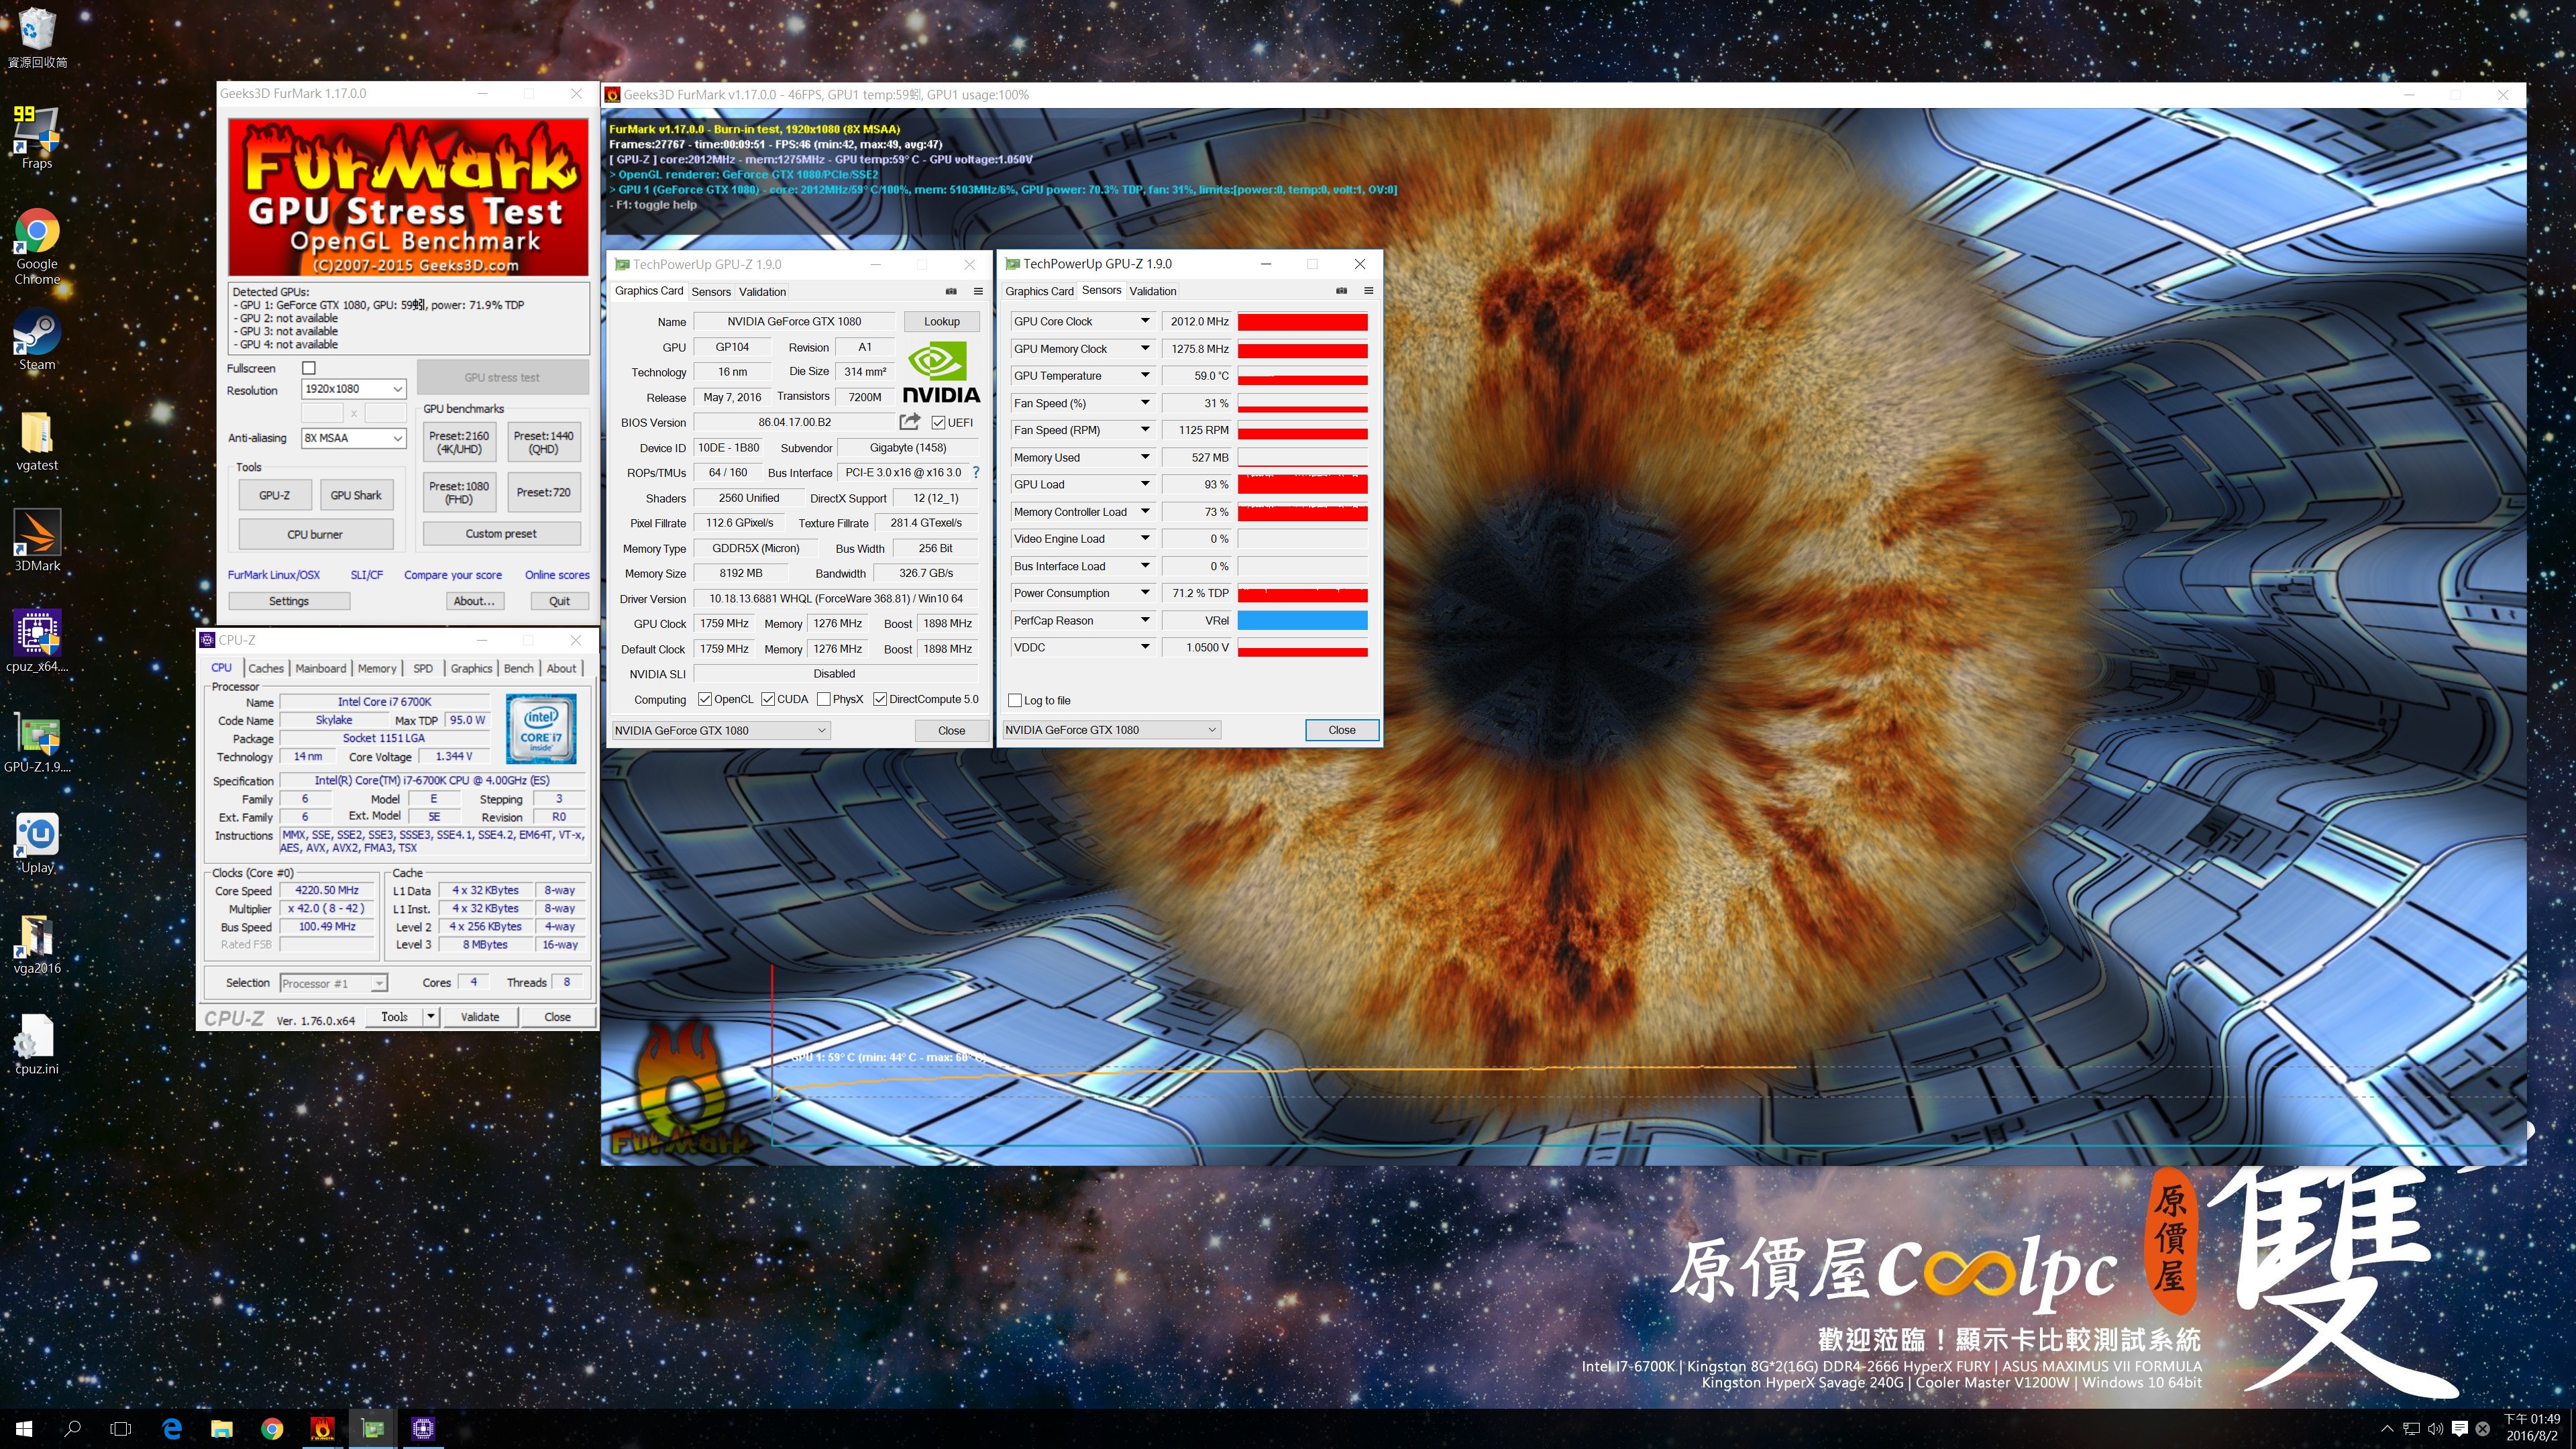Click the BIOS save/share icon in GPU-Z
The height and width of the screenshot is (1449, 2576).
tap(909, 422)
